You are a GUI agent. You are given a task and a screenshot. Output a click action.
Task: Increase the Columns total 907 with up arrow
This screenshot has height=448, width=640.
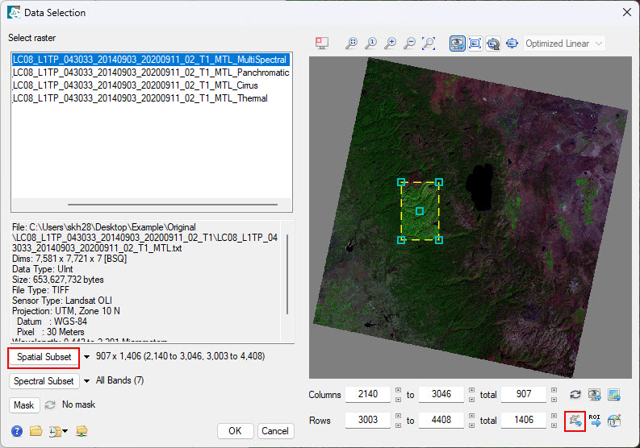(x=554, y=390)
